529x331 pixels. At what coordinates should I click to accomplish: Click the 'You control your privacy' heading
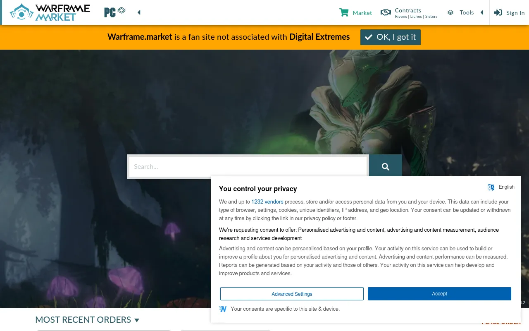[x=258, y=189]
